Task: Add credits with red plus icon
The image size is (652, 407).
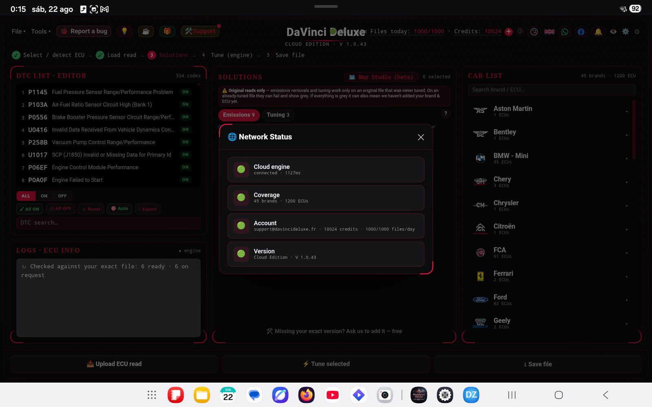Action: click(x=509, y=31)
